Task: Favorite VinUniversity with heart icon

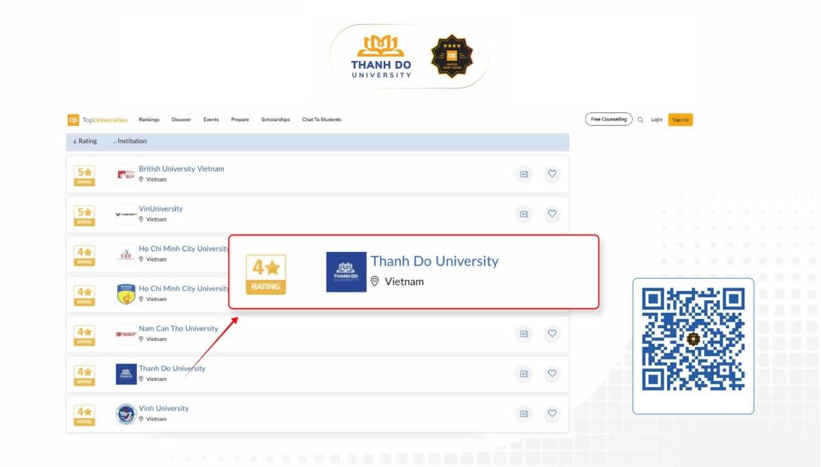Action: [x=552, y=214]
